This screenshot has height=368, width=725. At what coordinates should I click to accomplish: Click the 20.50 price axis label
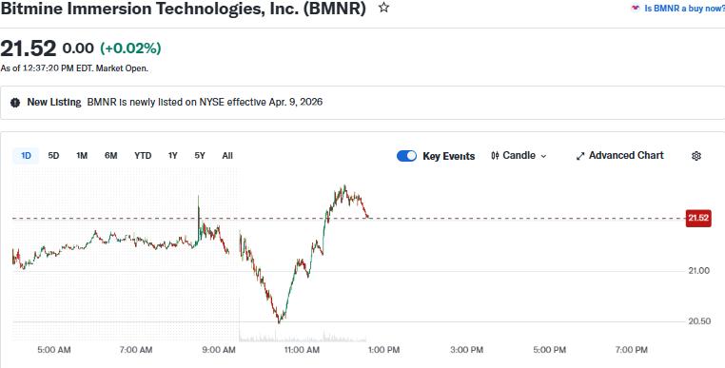(699, 321)
